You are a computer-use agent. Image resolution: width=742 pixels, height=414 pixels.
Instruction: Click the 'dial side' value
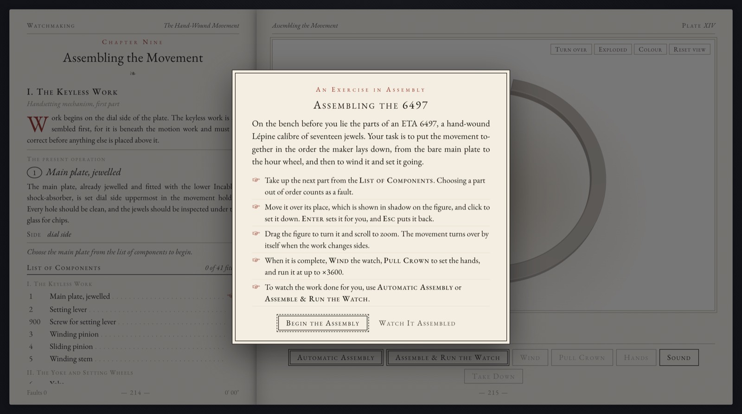(x=59, y=234)
